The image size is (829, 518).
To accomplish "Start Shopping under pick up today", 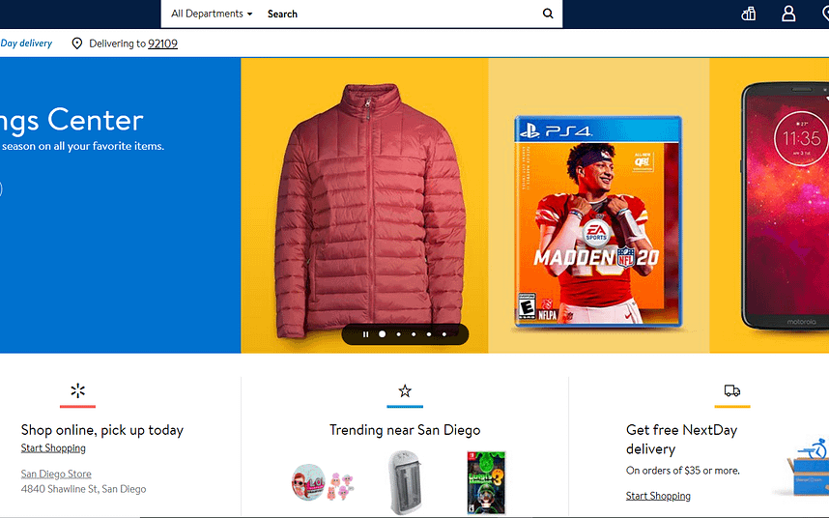I will (53, 447).
